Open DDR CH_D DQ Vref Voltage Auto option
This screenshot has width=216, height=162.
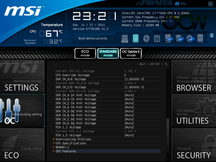click(x=129, y=123)
